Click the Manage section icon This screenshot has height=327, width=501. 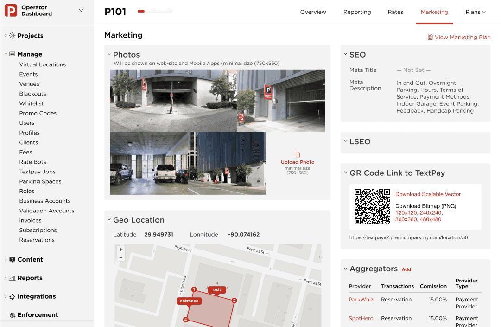[13, 54]
